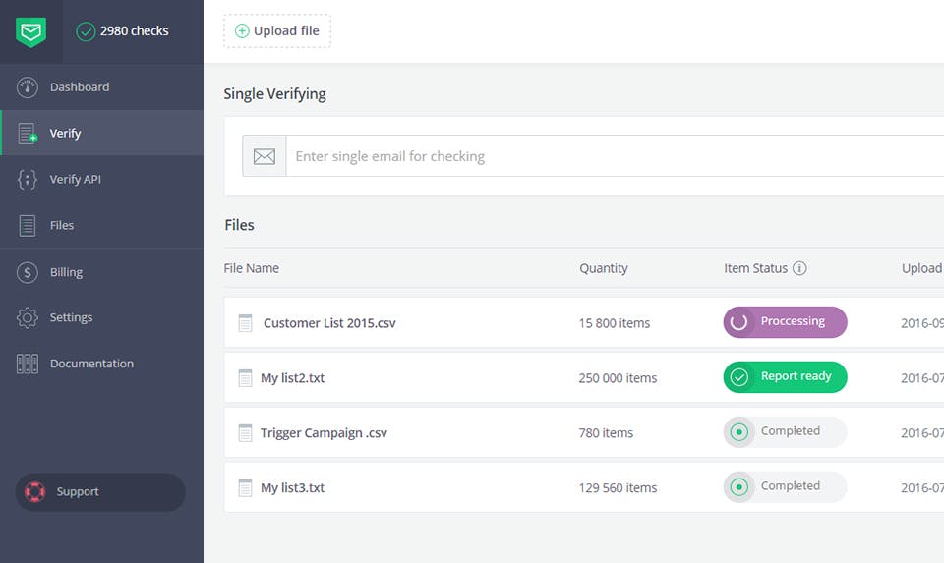Click the Completed status for Trigger Campaign
Screen dimensions: 944x563
tap(785, 432)
